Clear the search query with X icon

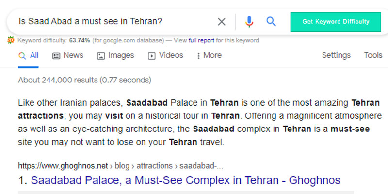point(222,22)
